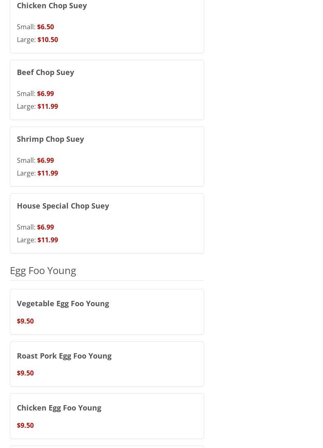Open the Shrimp Chop Suey item
This screenshot has width=323, height=448.
tap(50, 139)
